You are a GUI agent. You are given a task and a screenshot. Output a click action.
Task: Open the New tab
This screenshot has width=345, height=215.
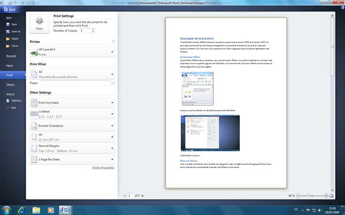click(x=9, y=65)
